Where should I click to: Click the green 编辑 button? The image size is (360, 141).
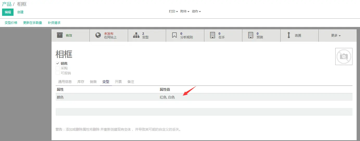[8, 12]
